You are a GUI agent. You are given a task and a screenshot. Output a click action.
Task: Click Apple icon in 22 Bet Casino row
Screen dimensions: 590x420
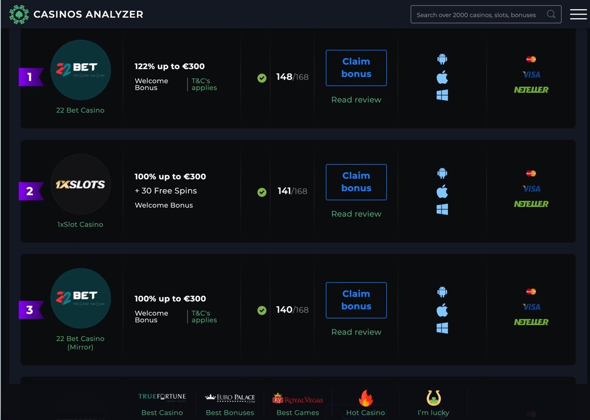click(x=442, y=77)
